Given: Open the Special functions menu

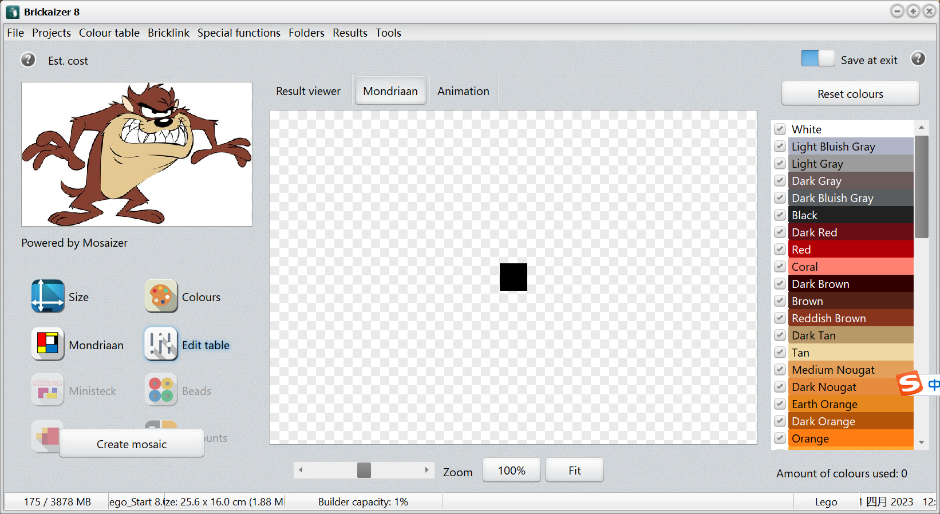Looking at the screenshot, I should pyautogui.click(x=239, y=33).
